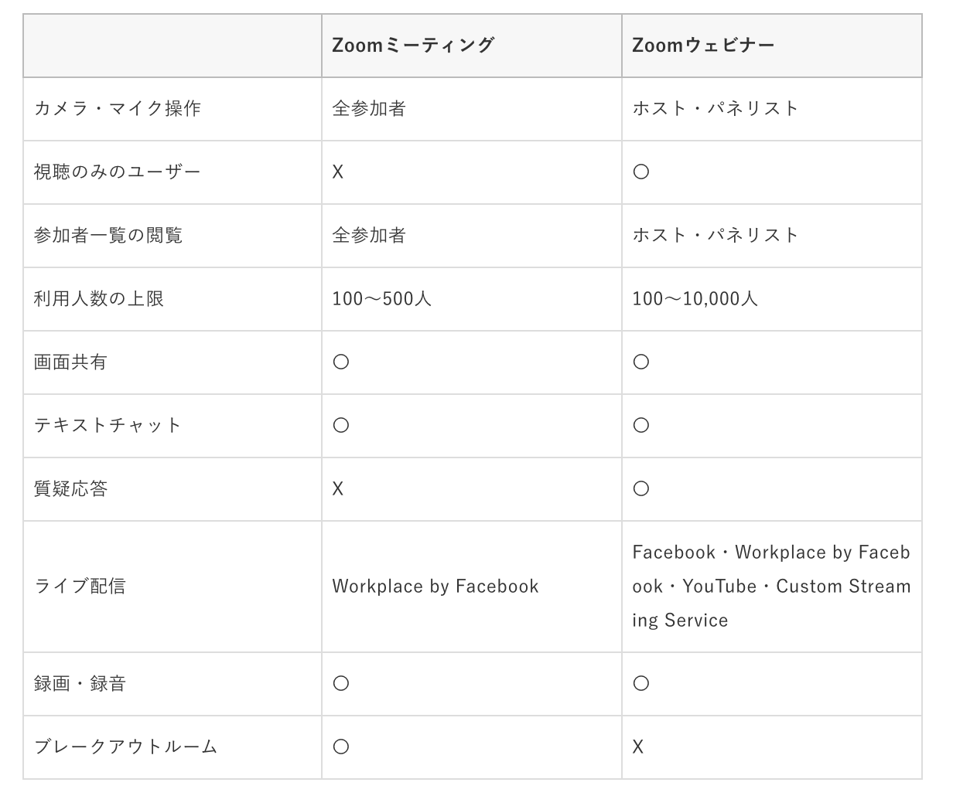953x796 pixels.
Task: Click the 参加者一覧の閲覧 row label
Action: tap(108, 236)
